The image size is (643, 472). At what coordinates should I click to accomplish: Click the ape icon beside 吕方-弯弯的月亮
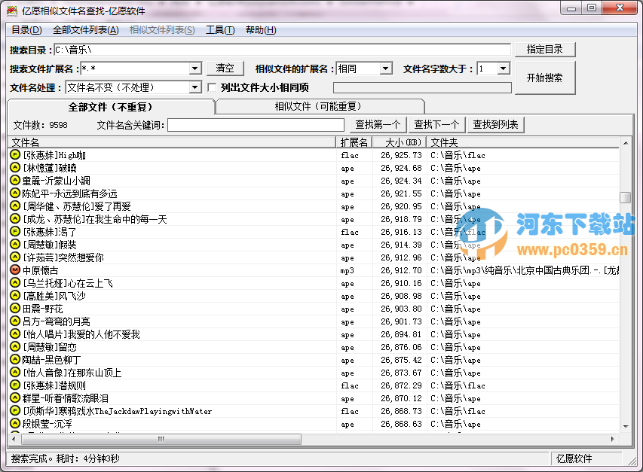pos(14,321)
